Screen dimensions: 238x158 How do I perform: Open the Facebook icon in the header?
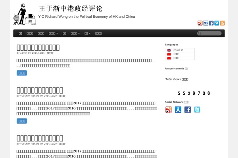211,23
